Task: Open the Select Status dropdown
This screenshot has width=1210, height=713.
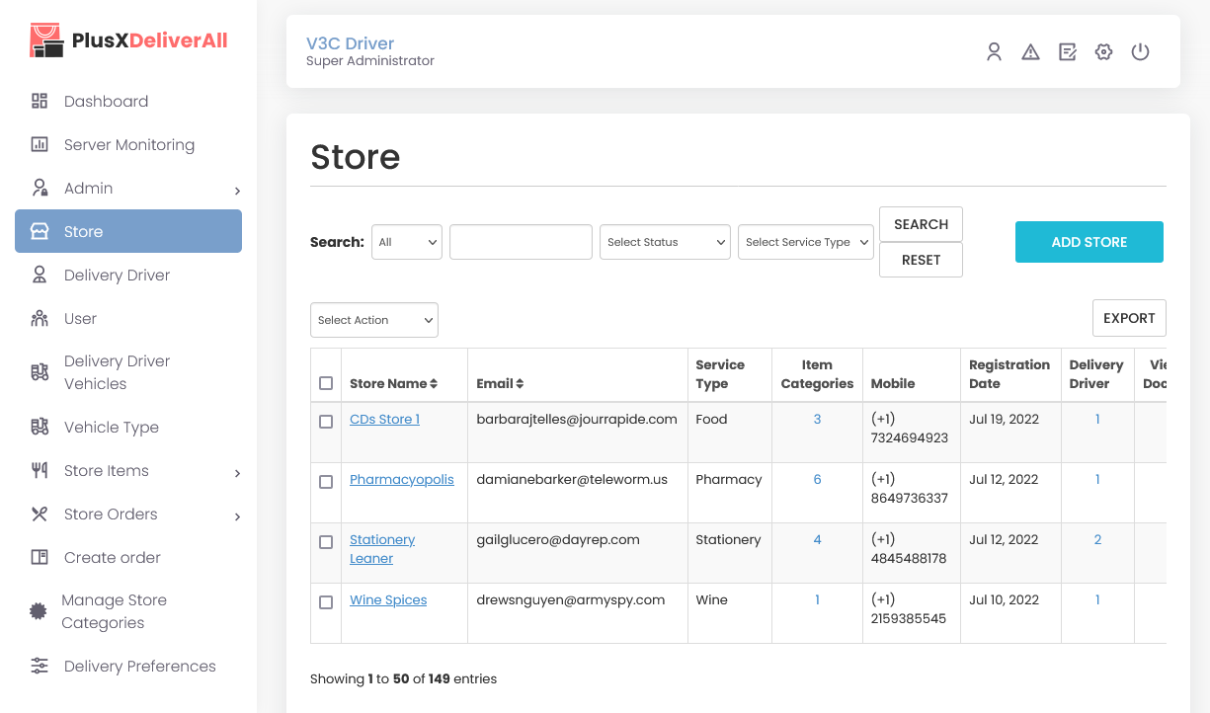Action: 665,242
